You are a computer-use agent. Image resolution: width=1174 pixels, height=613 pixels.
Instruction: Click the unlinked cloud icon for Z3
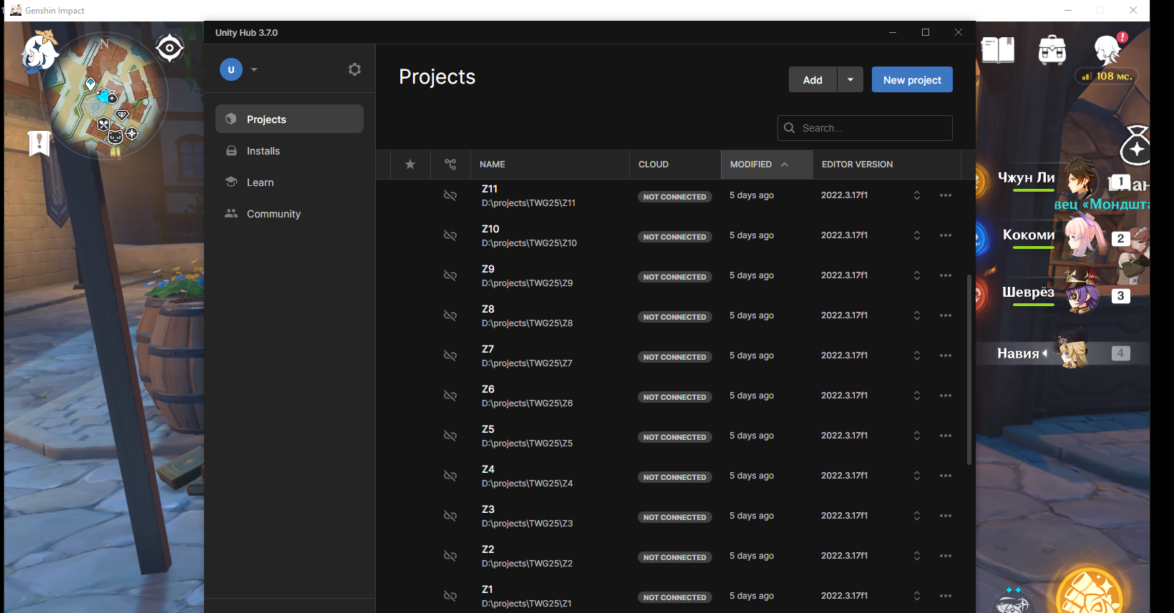point(450,516)
